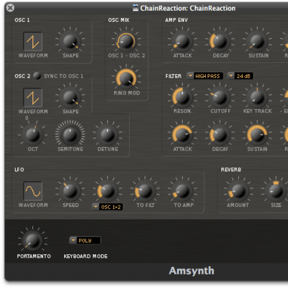This screenshot has width=288, height=288.
Task: Click the filter Cutoff knob
Action: [220, 97]
